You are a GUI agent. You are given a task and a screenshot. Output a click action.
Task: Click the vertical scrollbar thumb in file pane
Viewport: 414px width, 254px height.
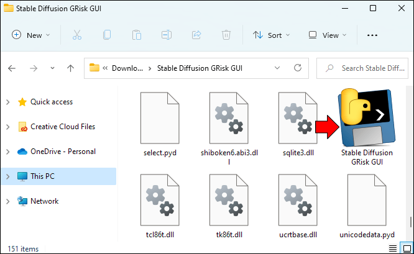point(411,222)
